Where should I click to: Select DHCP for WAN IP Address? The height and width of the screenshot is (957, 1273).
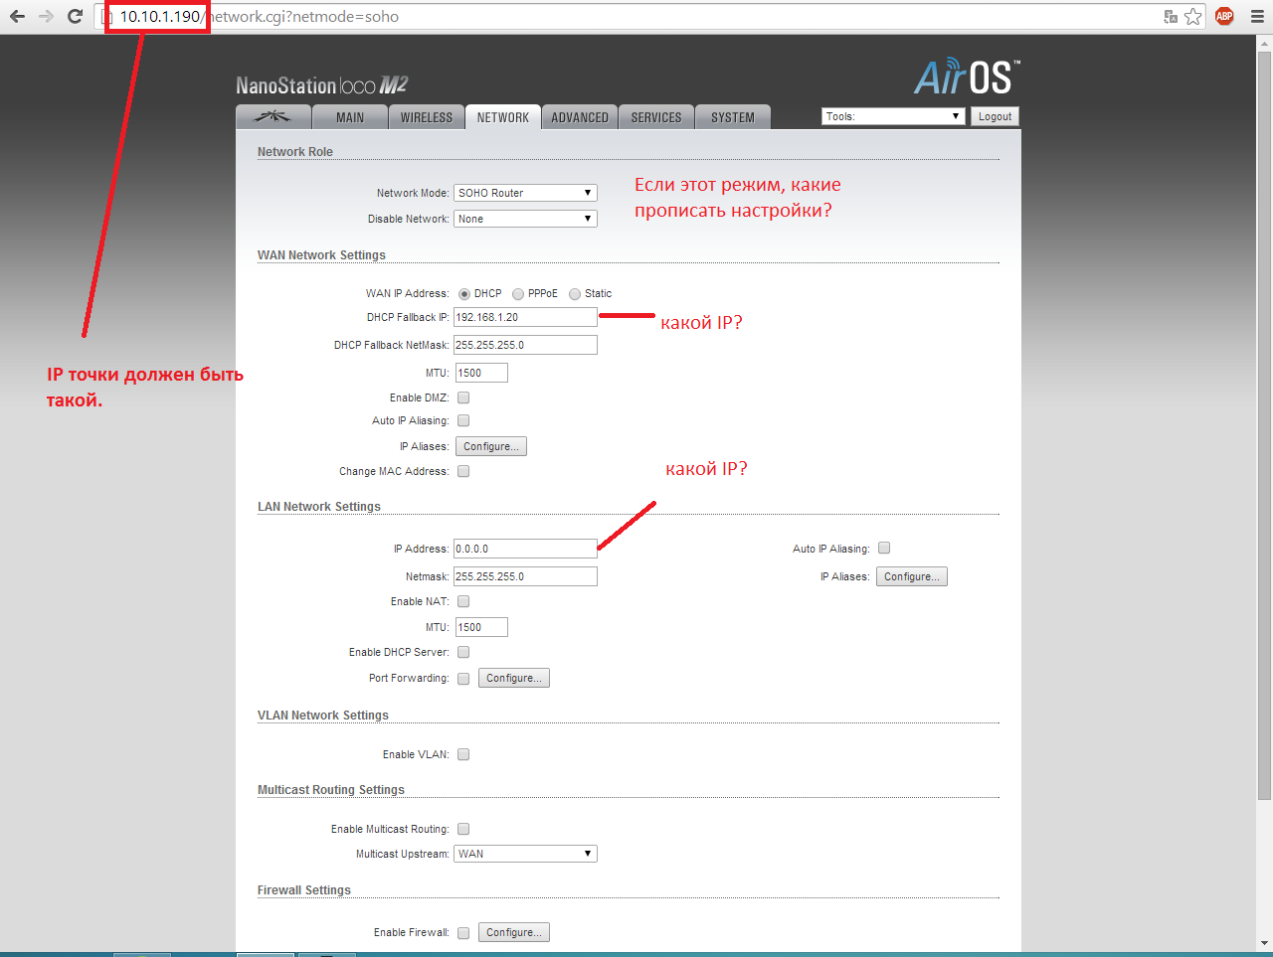pos(464,294)
